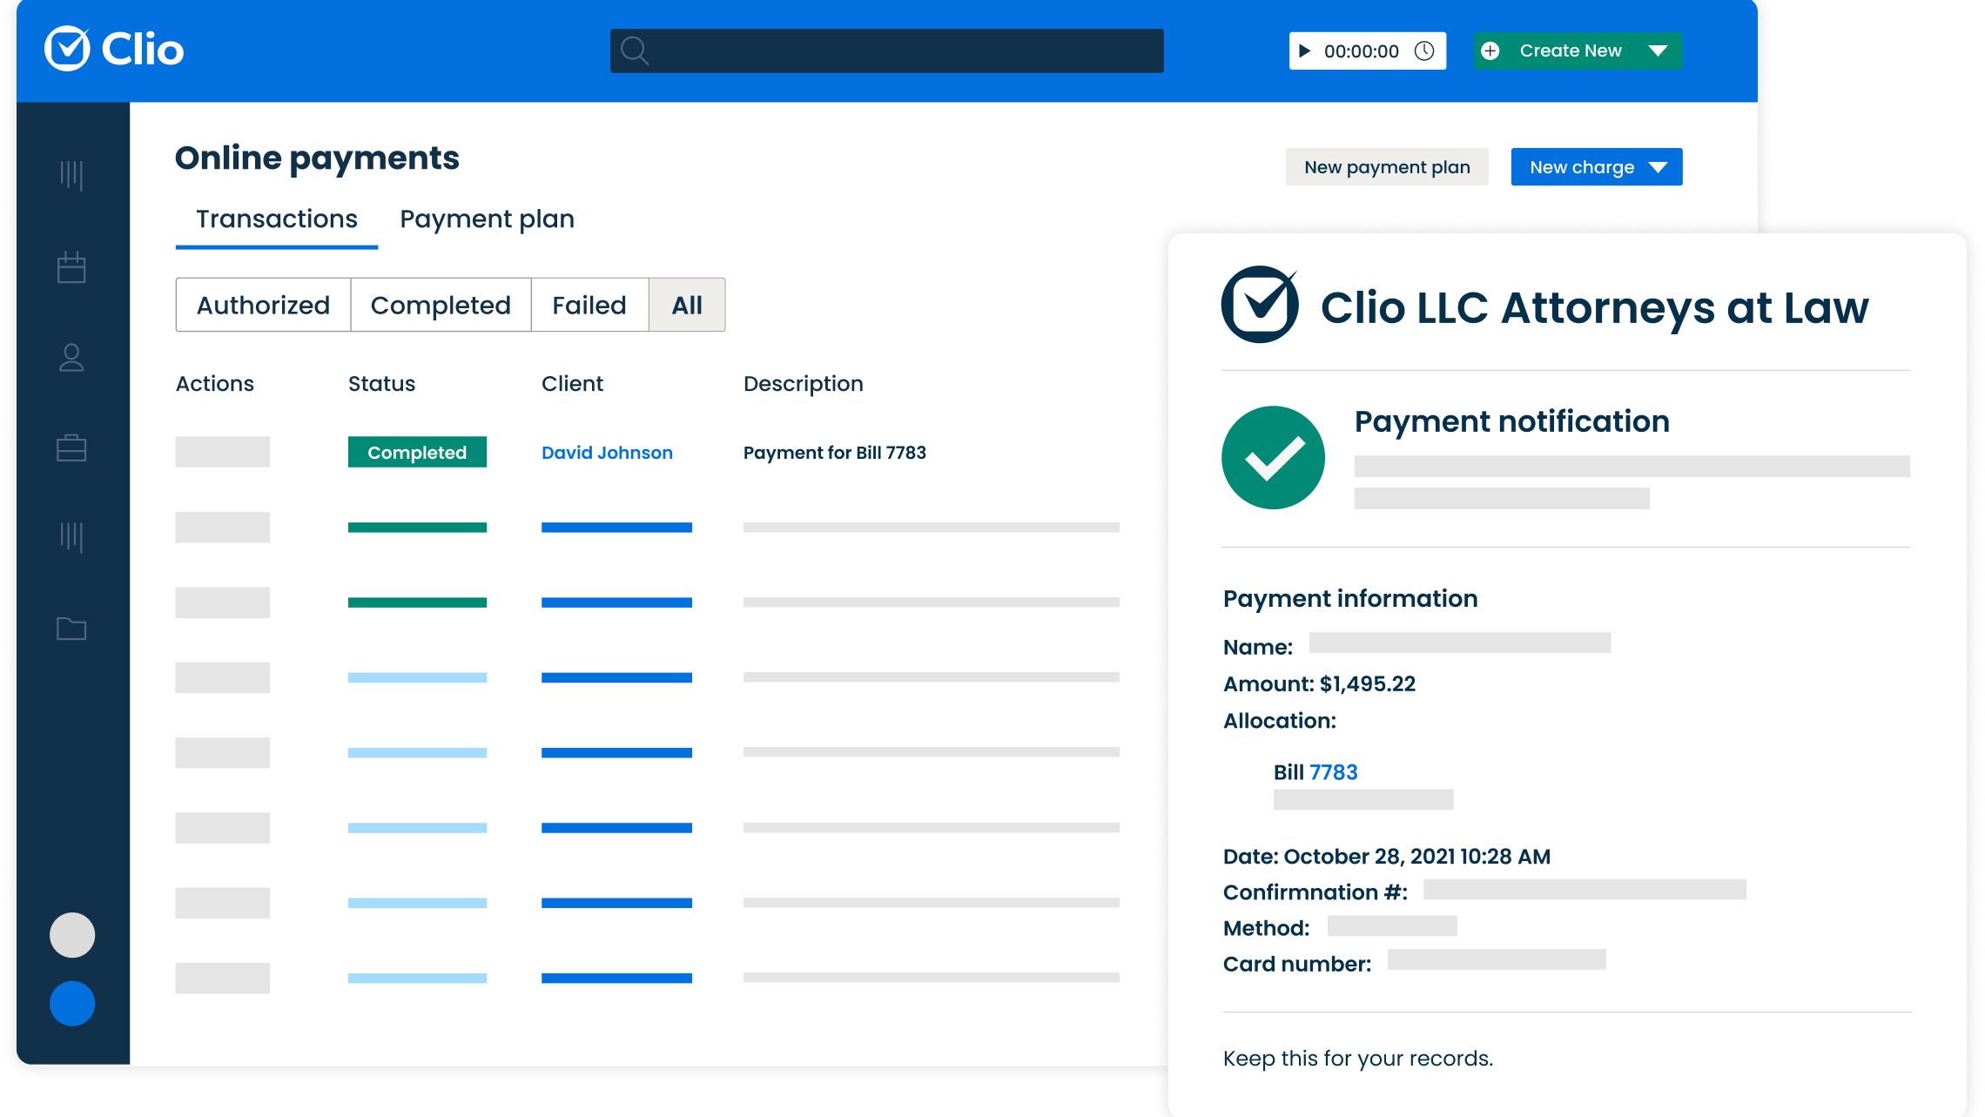Click the clock icon next to timer
The width and height of the screenshot is (1985, 1117).
tap(1429, 50)
